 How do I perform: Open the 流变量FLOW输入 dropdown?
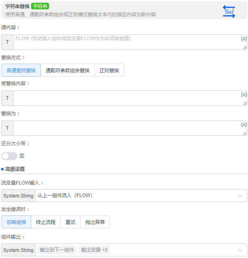tap(141, 196)
